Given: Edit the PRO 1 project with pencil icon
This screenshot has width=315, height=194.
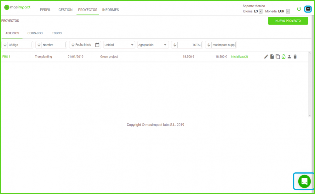Looking at the screenshot, I should [x=266, y=57].
